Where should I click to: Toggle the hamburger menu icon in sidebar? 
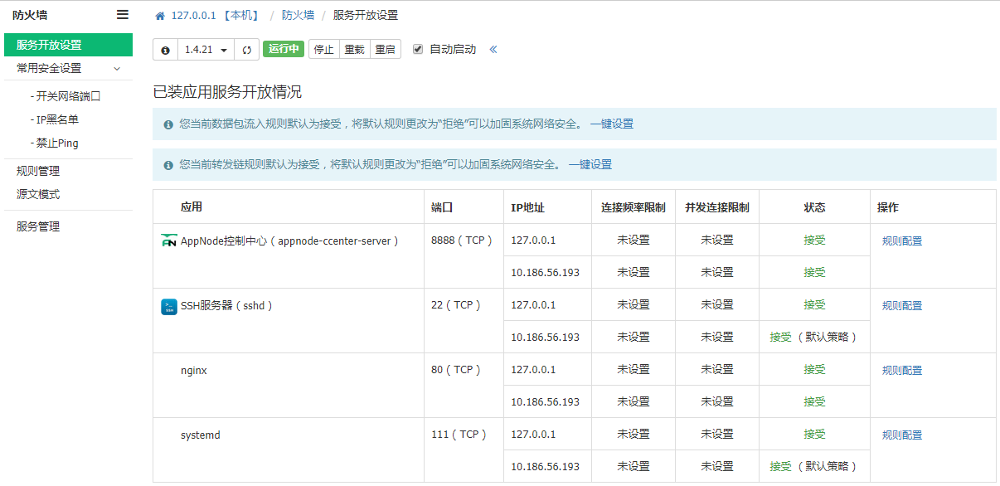coord(123,15)
